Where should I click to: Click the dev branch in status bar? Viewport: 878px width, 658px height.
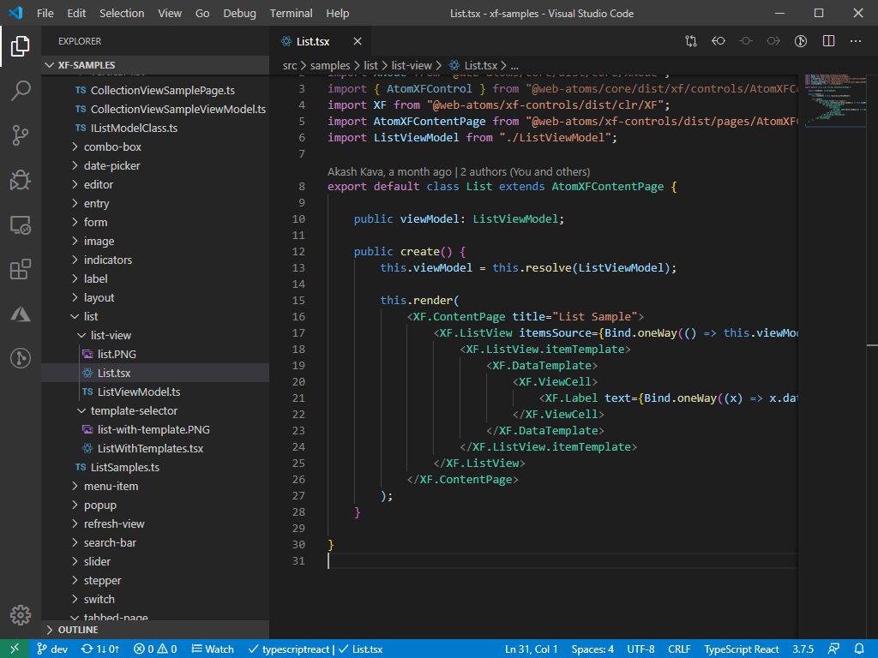pos(51,649)
